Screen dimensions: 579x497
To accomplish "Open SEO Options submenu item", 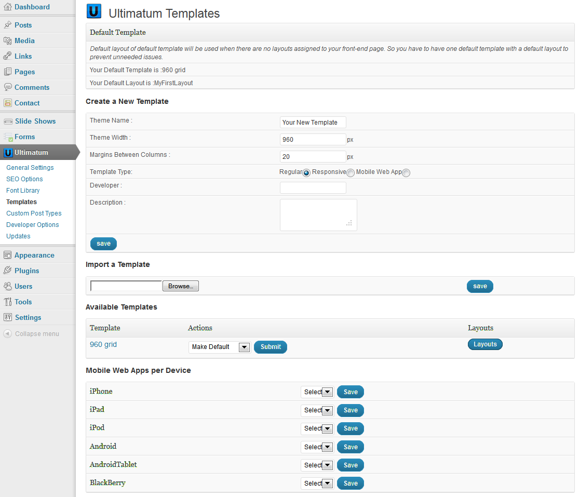I will pos(24,179).
